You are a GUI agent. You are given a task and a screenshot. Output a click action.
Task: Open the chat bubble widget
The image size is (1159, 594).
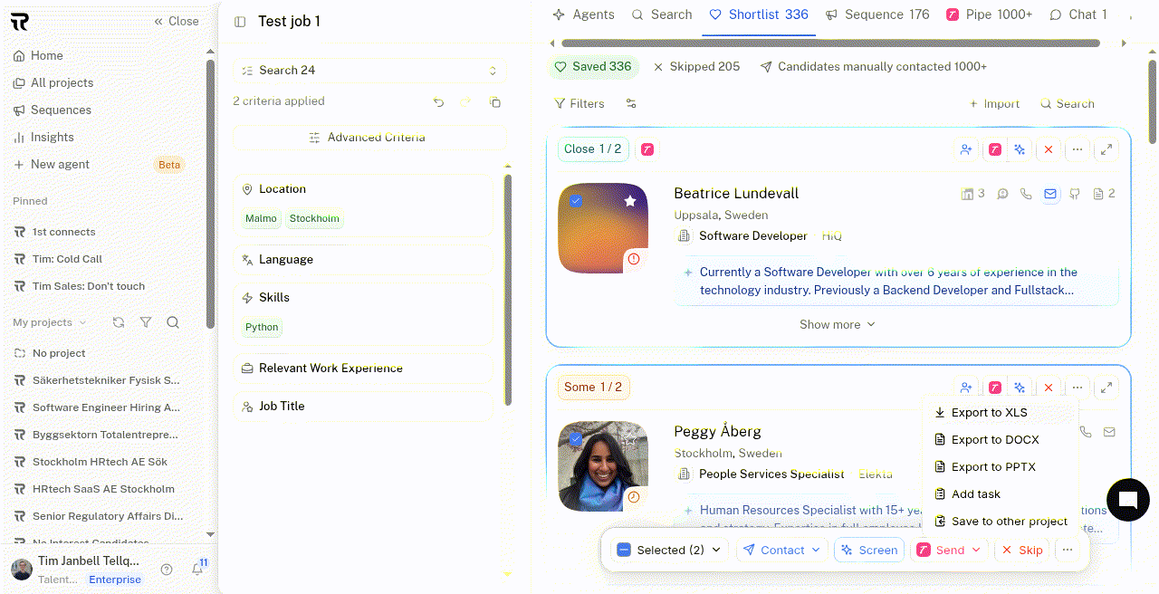(1127, 500)
